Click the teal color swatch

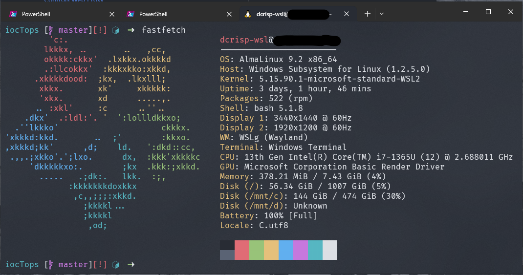pyautogui.click(x=315, y=250)
